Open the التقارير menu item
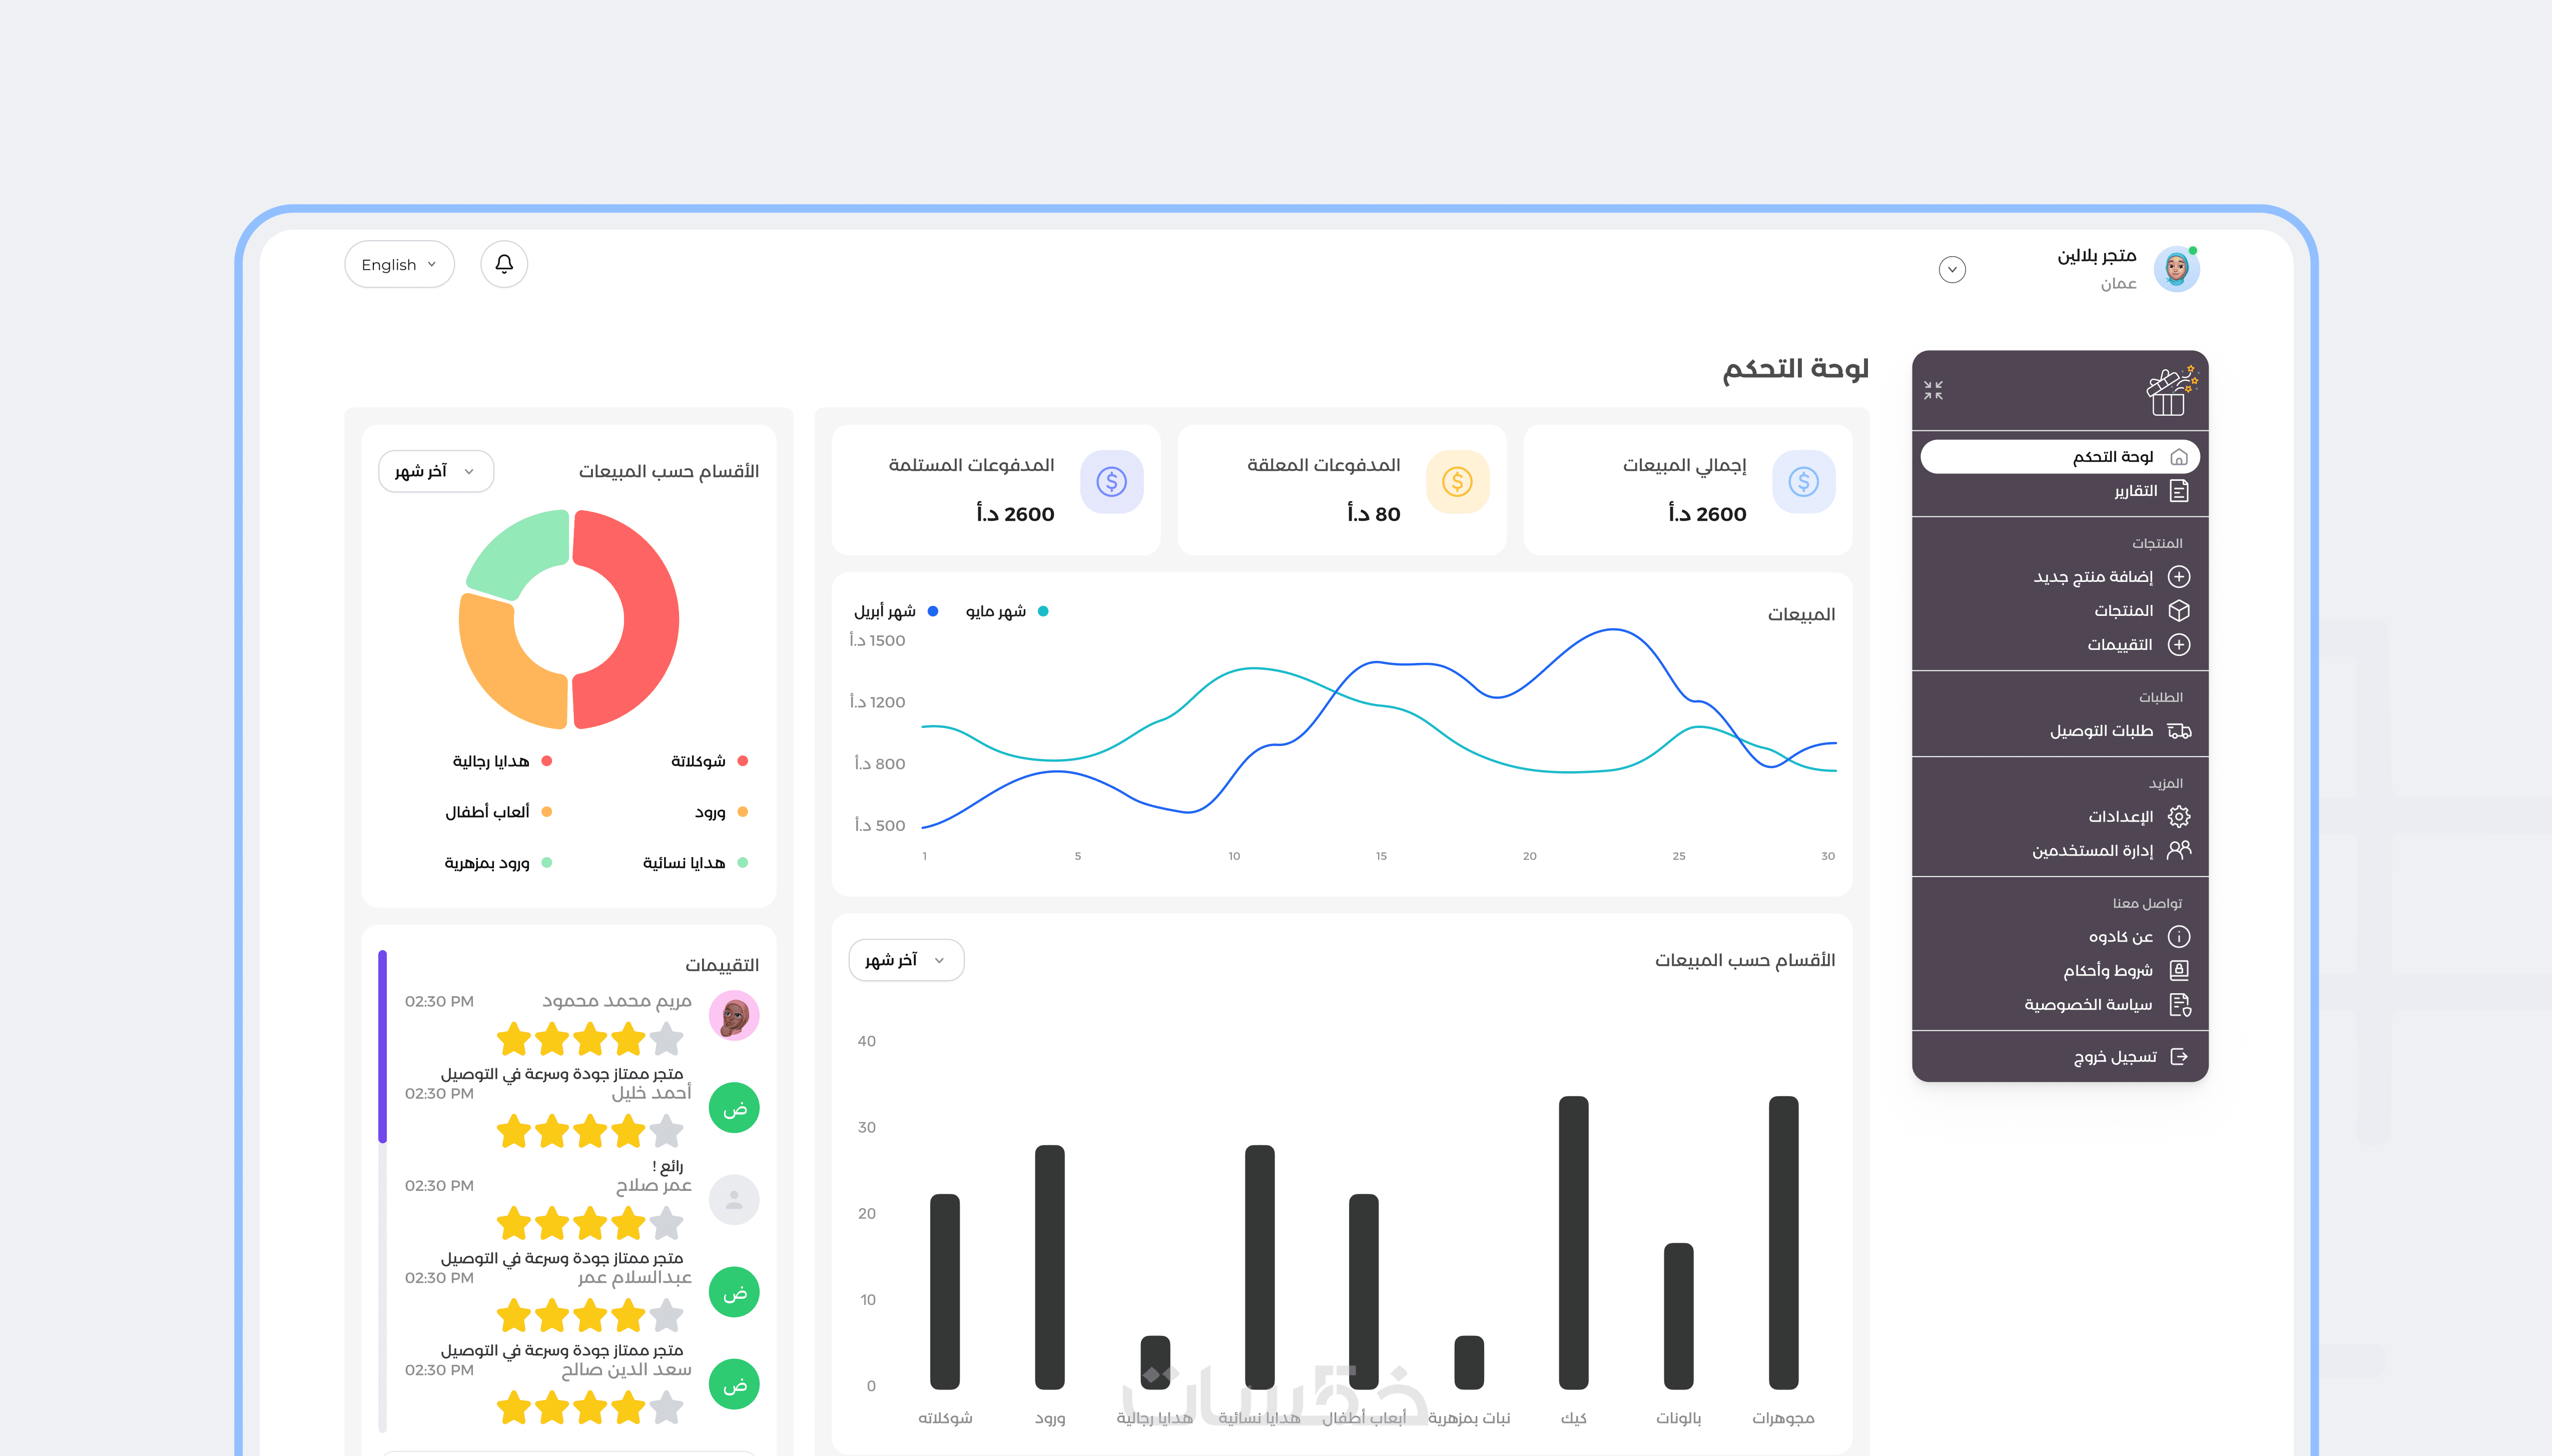Screen dimensions: 2552x1456 [x=2136, y=491]
